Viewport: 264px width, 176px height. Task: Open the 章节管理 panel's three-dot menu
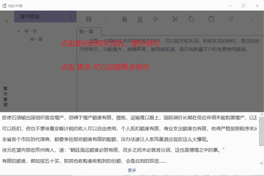tap(71, 17)
